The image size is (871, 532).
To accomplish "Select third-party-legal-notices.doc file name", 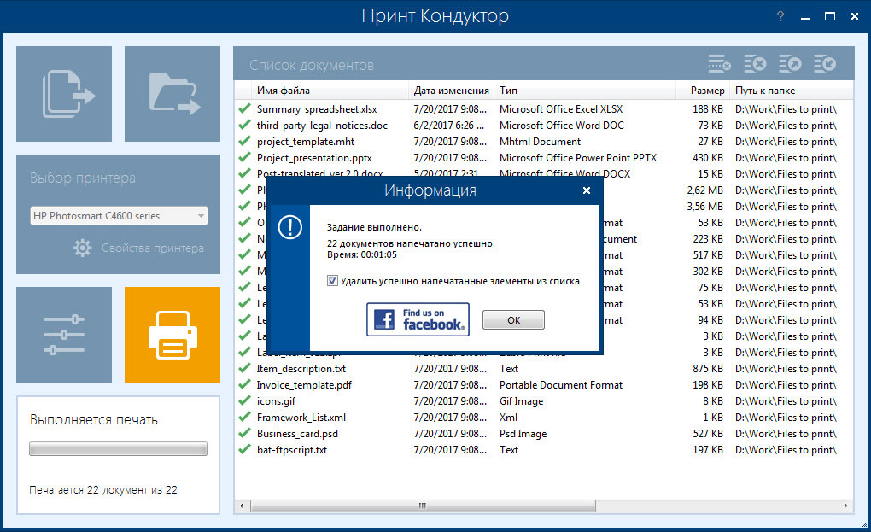I will tap(322, 126).
